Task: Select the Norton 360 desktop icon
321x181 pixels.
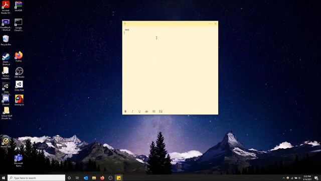Action: (x=6, y=142)
